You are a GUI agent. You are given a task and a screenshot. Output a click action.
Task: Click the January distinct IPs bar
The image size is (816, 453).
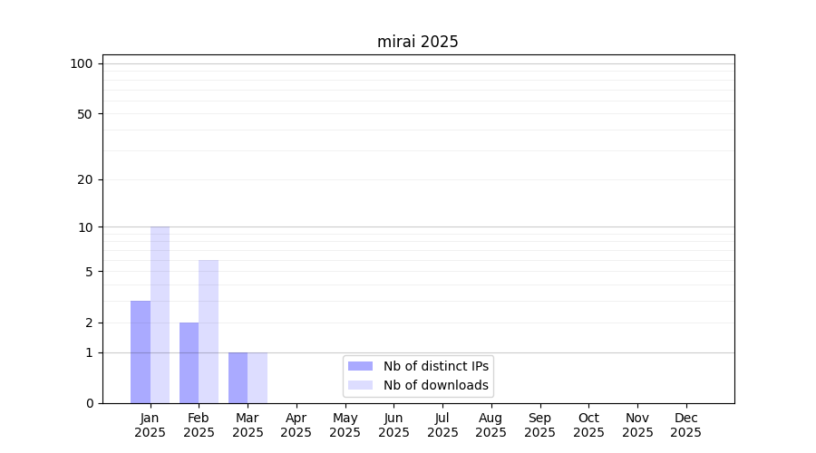point(141,352)
